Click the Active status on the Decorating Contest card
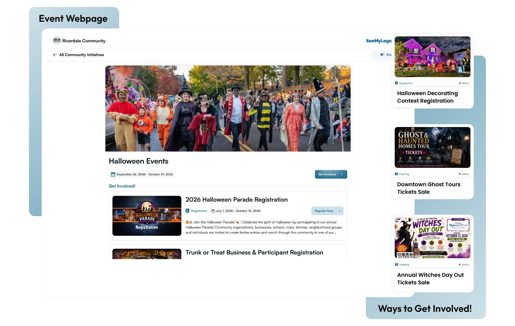Viewport: 515px width, 326px height. click(464, 83)
